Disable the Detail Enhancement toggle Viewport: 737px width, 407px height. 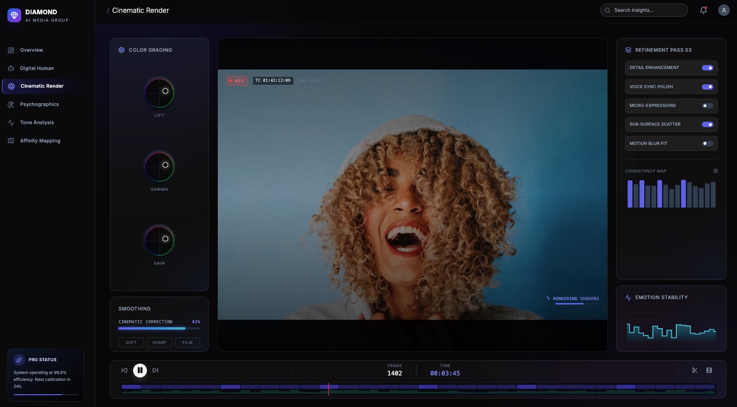coord(707,68)
